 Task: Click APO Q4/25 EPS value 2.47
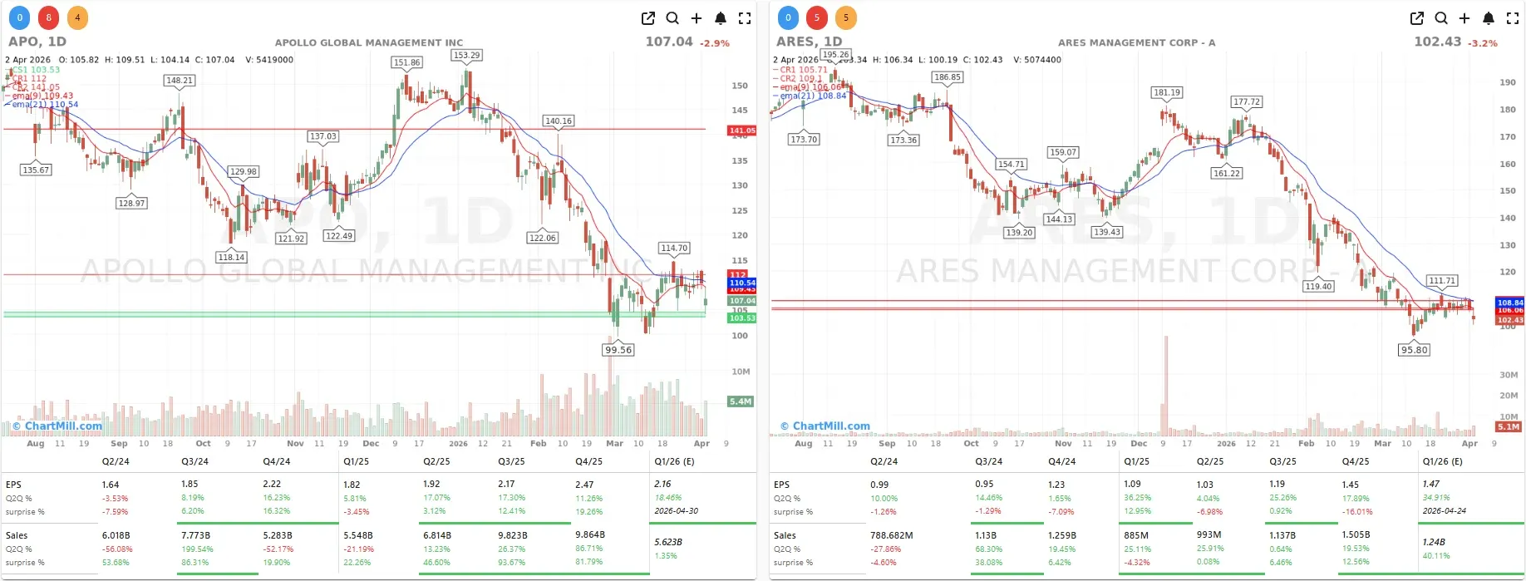[584, 485]
